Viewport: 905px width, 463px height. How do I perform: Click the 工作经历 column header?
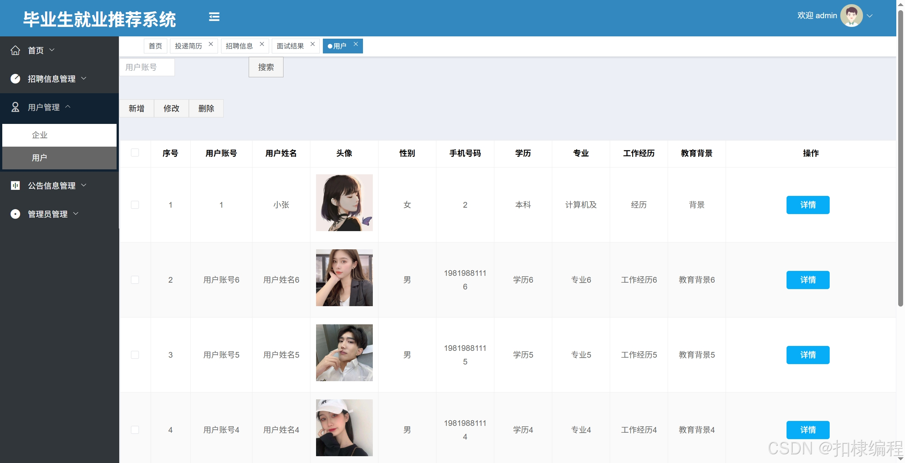(x=639, y=153)
